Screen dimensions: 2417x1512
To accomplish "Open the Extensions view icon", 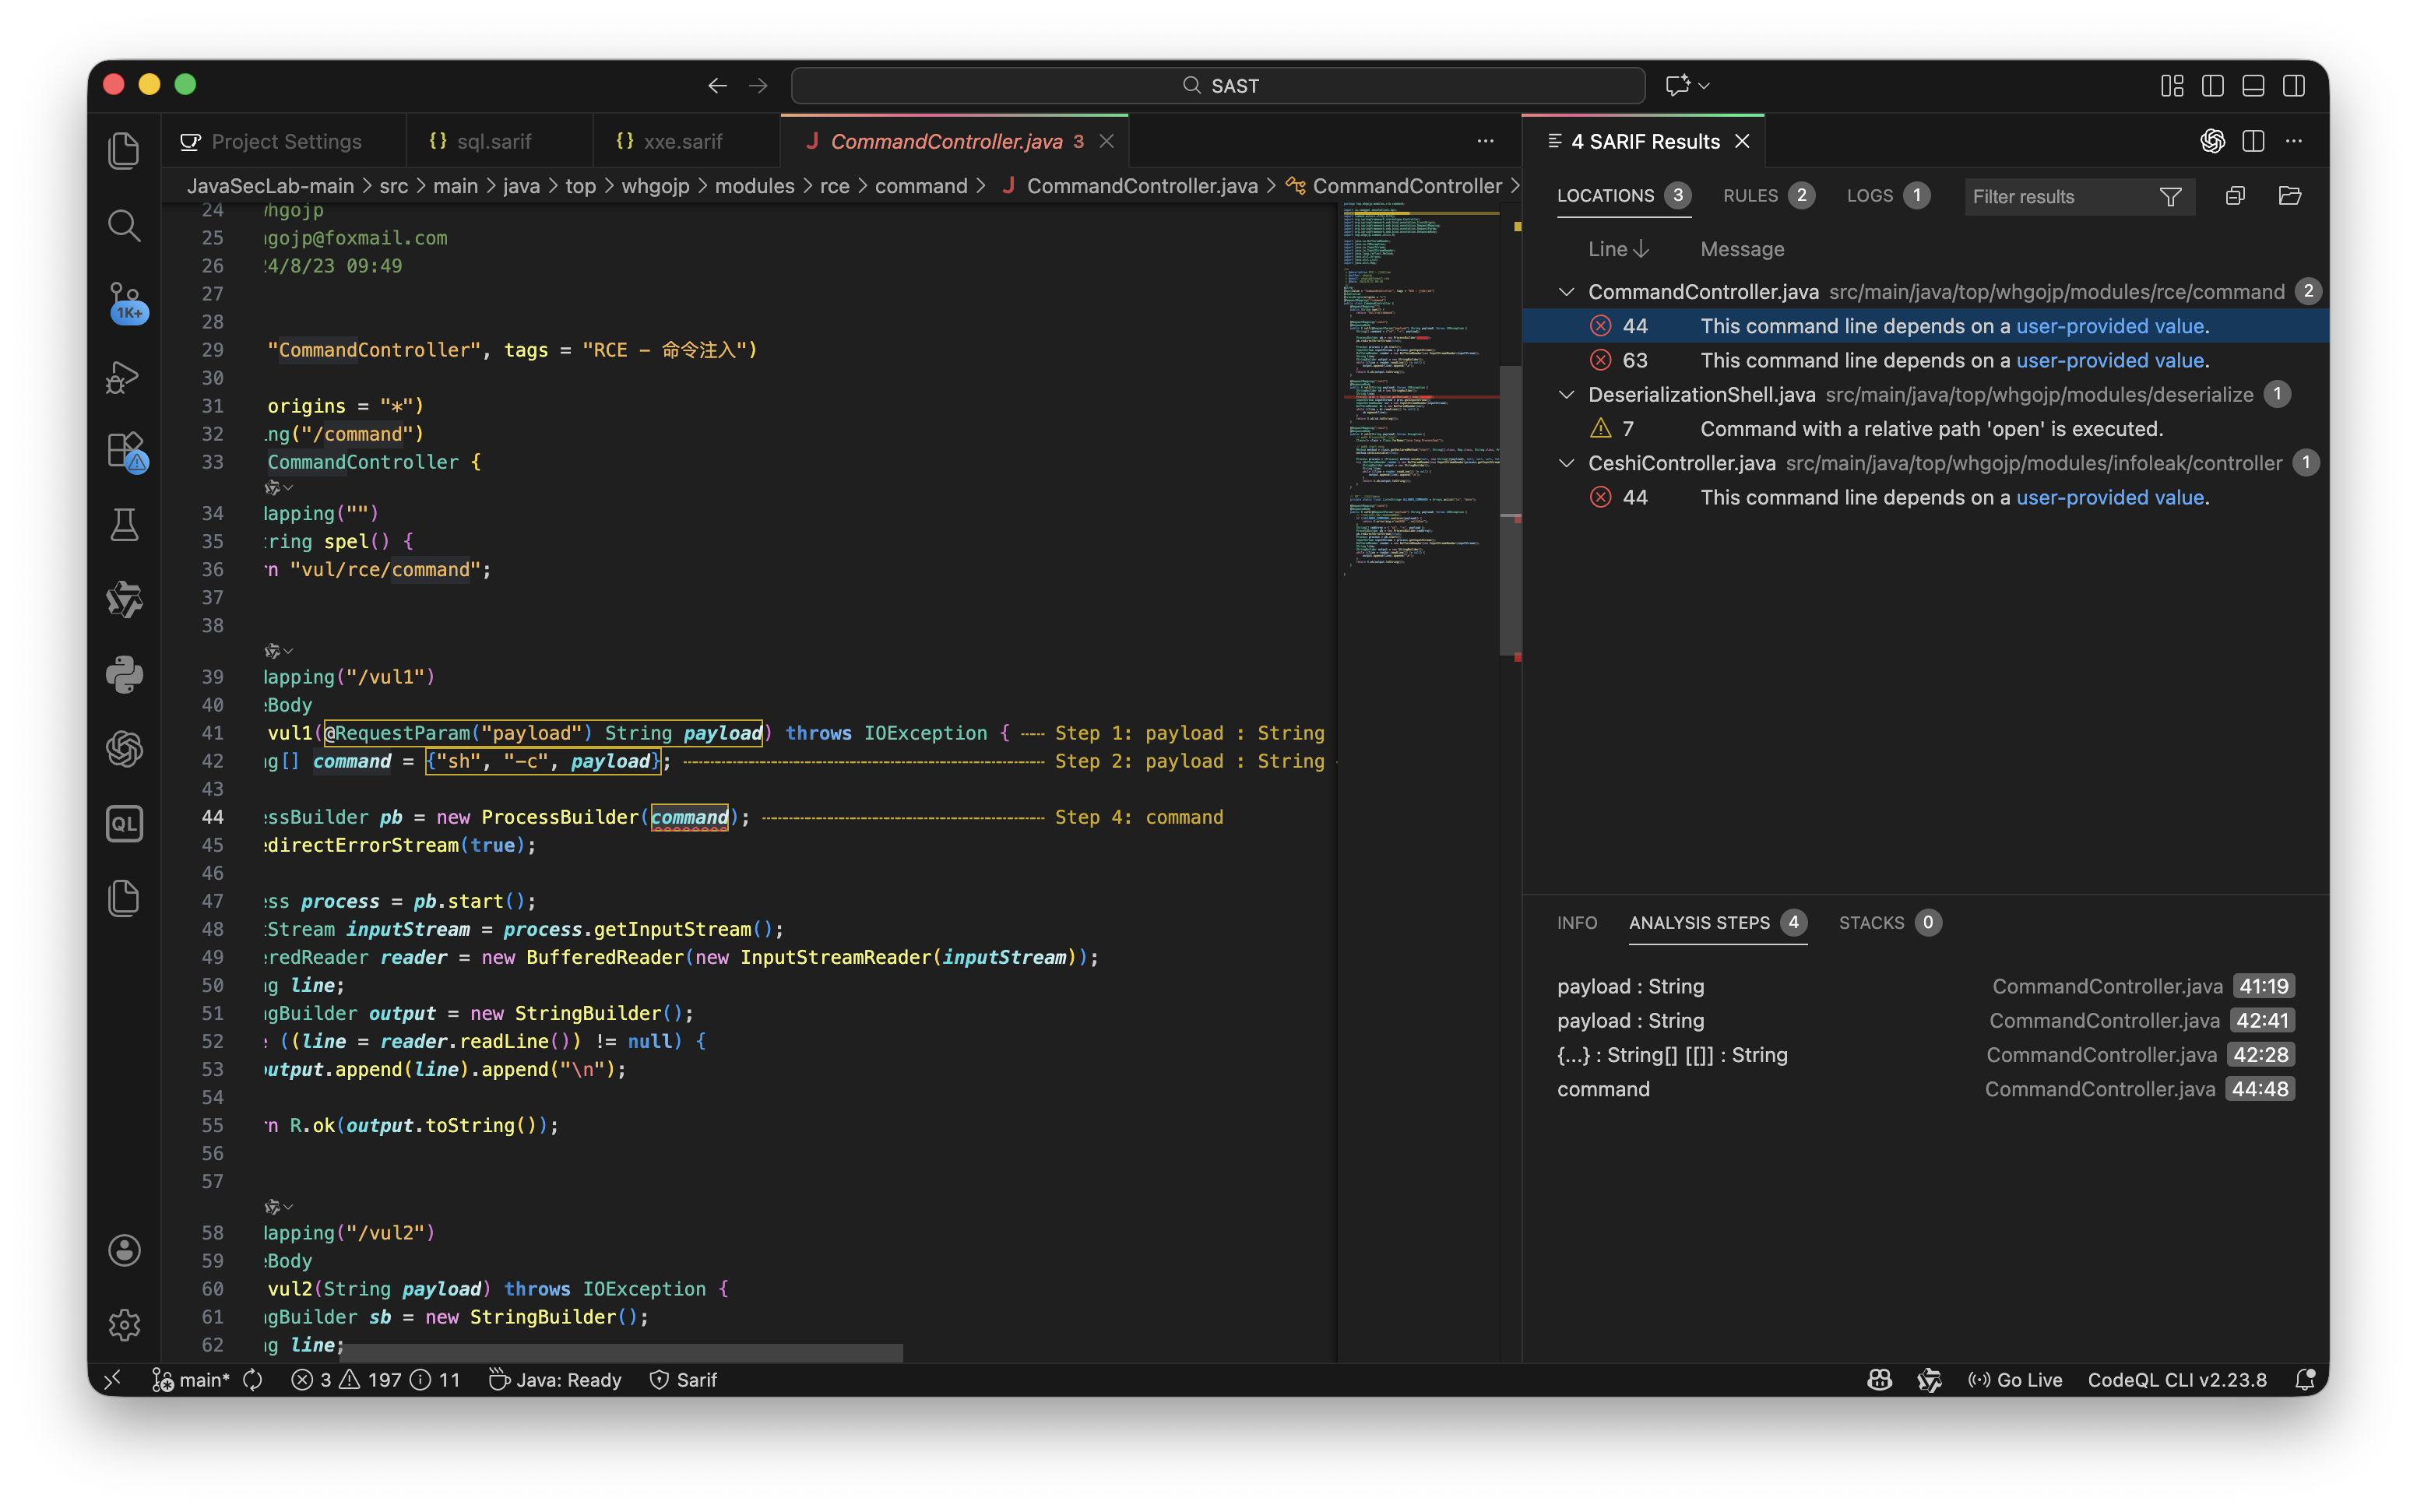I will pyautogui.click(x=124, y=451).
